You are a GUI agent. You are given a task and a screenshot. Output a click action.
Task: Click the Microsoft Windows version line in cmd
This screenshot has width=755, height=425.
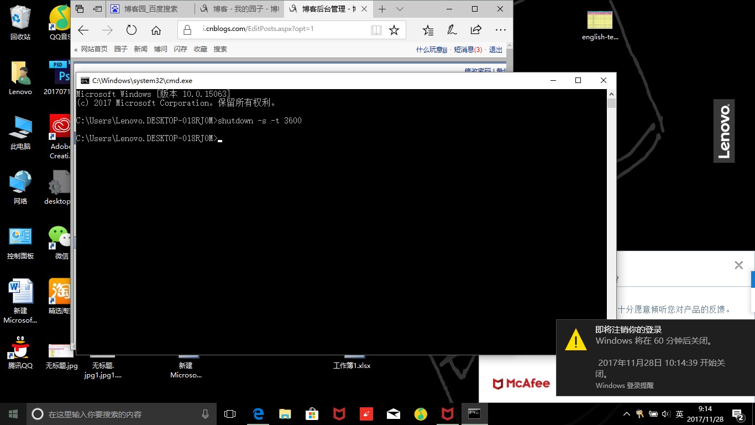click(x=153, y=94)
